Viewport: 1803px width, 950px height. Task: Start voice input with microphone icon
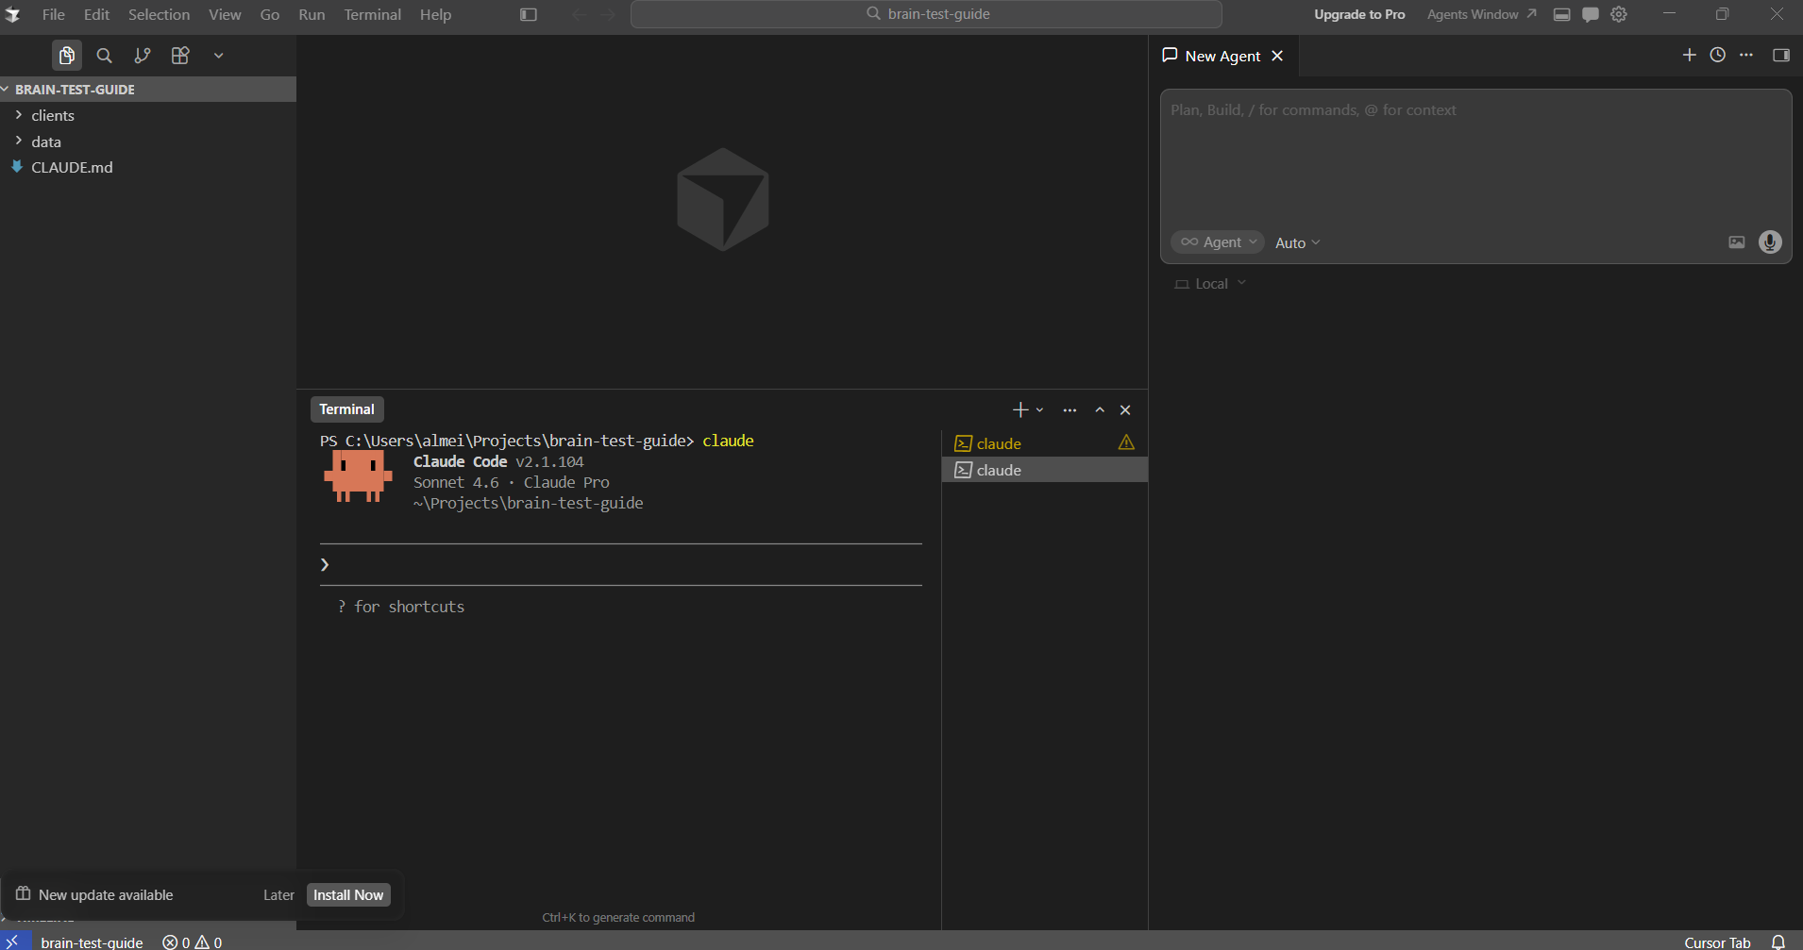[1770, 242]
